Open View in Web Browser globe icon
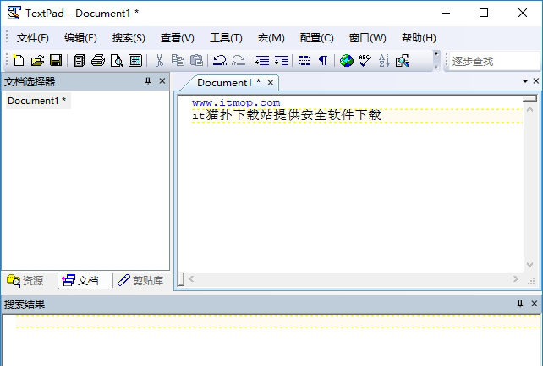Screen dimensions: 543x380 pos(346,61)
